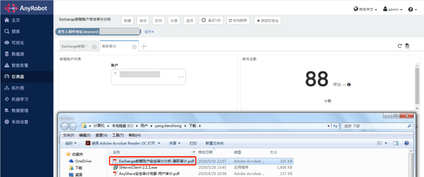The height and width of the screenshot is (177, 424).
Task: Click 打印 in Explorer toolbar
Action: 193,143
